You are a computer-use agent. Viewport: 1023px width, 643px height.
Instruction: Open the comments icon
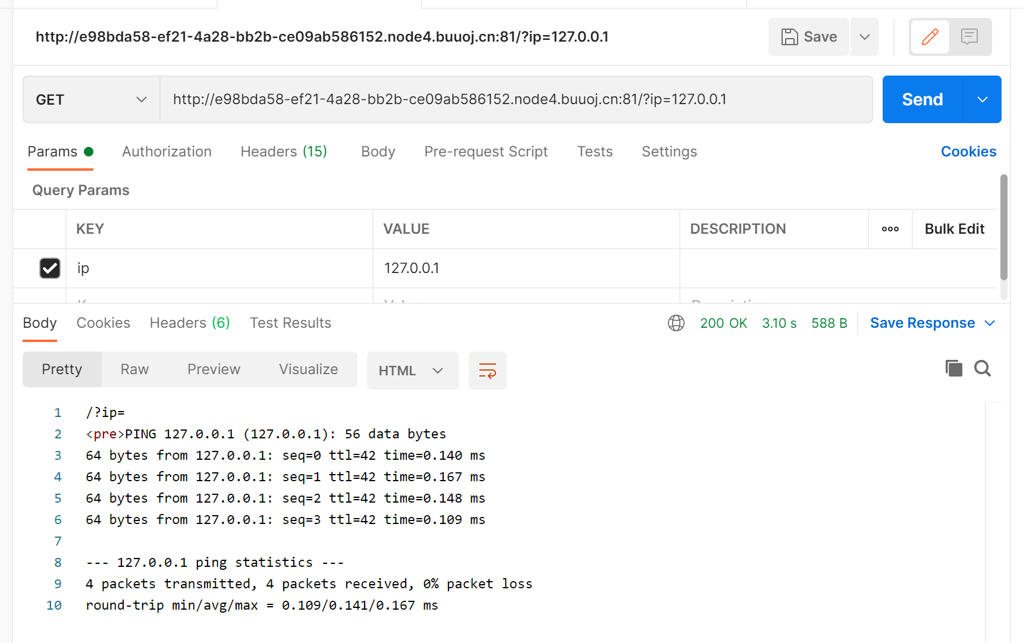click(969, 37)
